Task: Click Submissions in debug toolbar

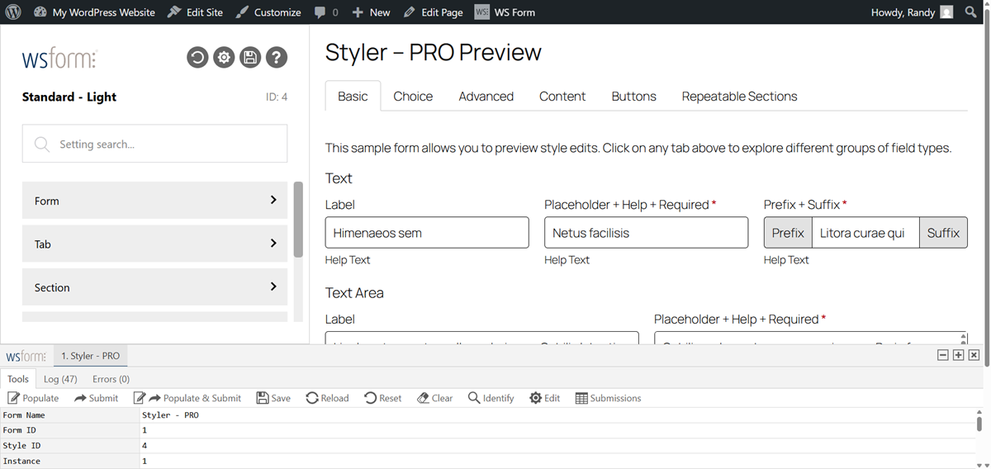Action: click(x=609, y=398)
